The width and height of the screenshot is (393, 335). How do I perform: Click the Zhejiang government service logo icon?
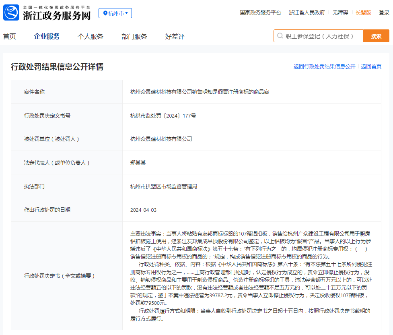click(11, 12)
